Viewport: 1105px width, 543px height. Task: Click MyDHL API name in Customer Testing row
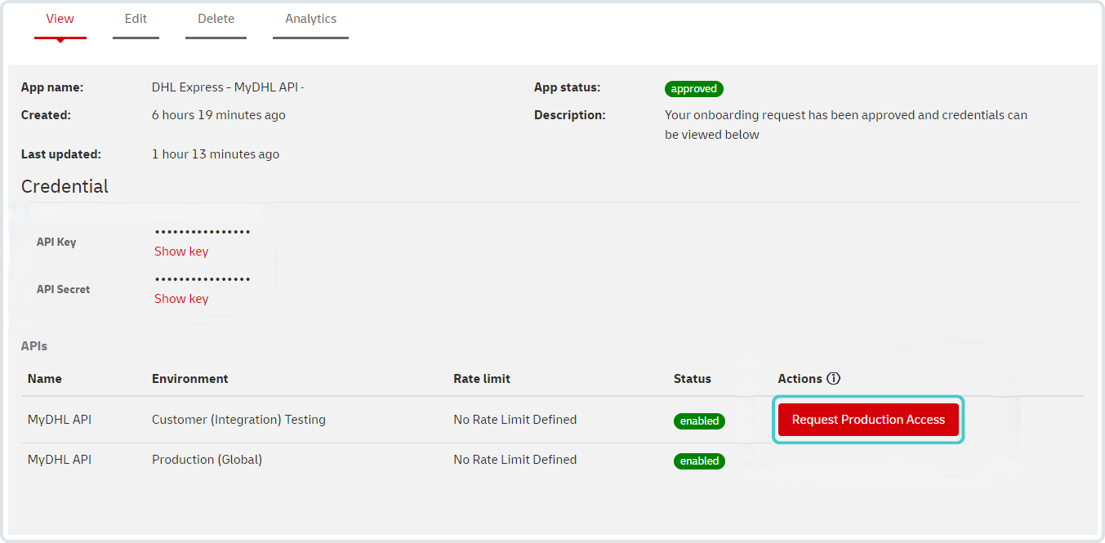60,420
